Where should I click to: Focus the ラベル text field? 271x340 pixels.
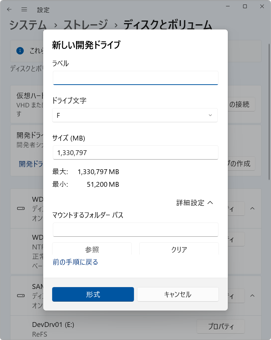coord(135,78)
